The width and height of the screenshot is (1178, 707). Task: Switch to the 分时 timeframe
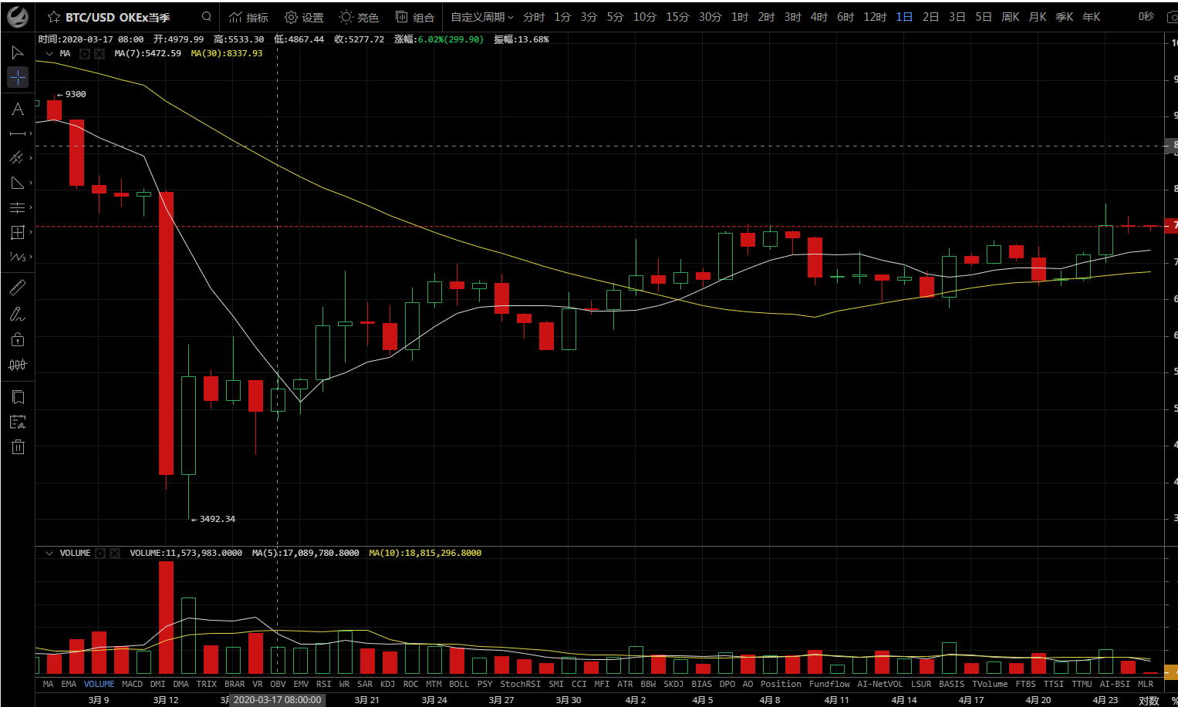point(534,17)
